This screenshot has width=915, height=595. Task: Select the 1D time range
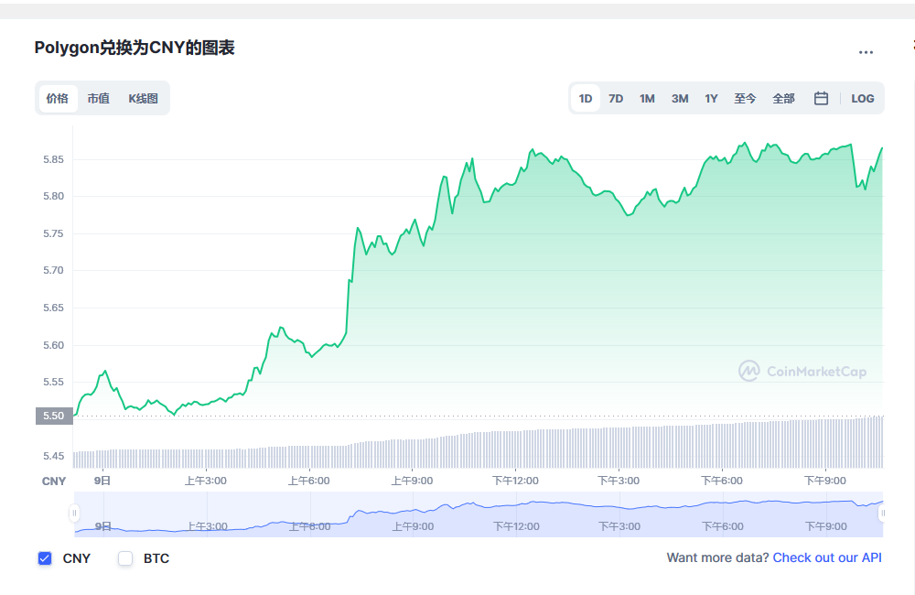[x=586, y=99]
